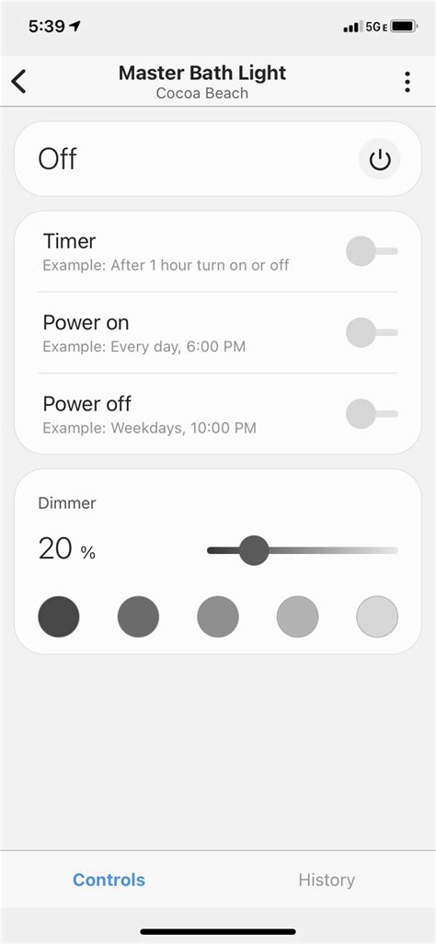The width and height of the screenshot is (436, 944).
Task: Tap the cellular signal bars icon
Action: pos(350,27)
